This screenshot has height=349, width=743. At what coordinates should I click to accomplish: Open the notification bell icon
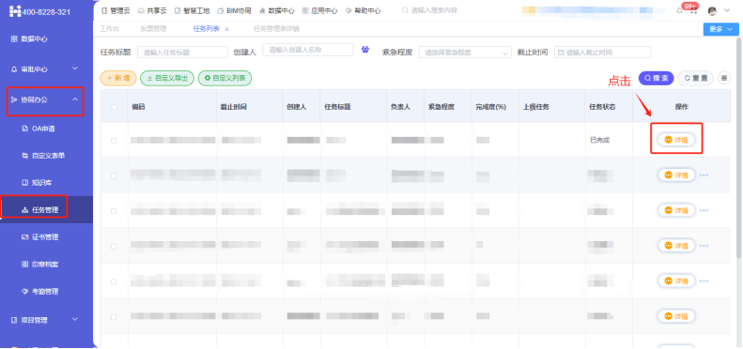coord(679,10)
